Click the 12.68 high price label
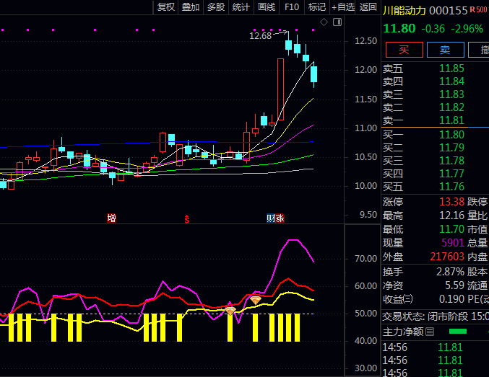Screen dimensions: 489x377 coord(260,35)
